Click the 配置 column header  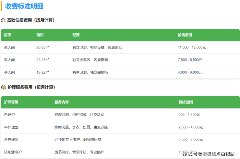(x=76, y=35)
